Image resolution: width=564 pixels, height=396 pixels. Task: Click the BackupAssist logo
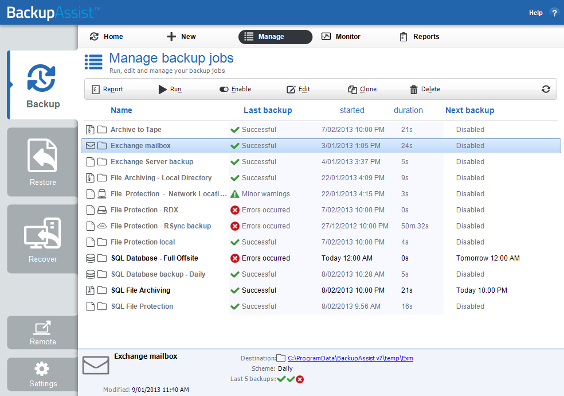pyautogui.click(x=54, y=13)
